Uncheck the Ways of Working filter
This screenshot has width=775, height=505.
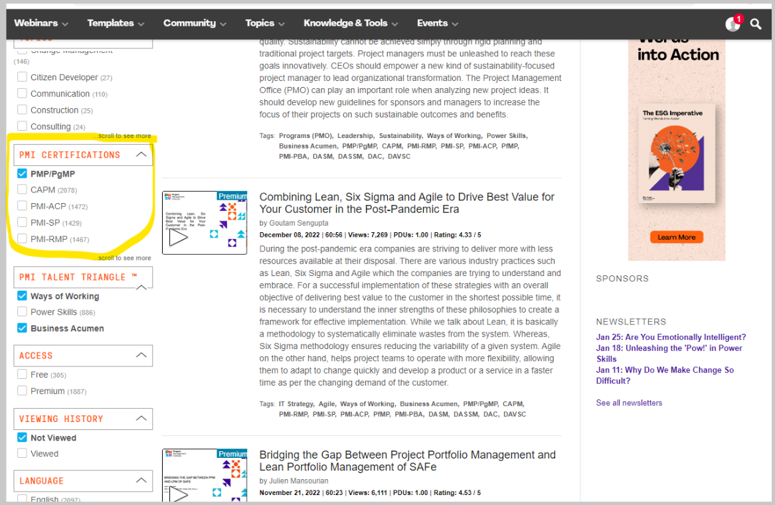click(x=22, y=295)
